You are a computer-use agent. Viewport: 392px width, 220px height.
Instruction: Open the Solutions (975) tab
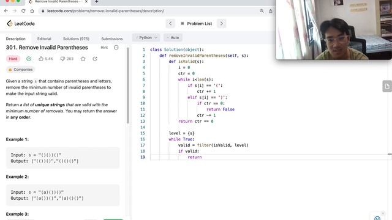point(76,38)
